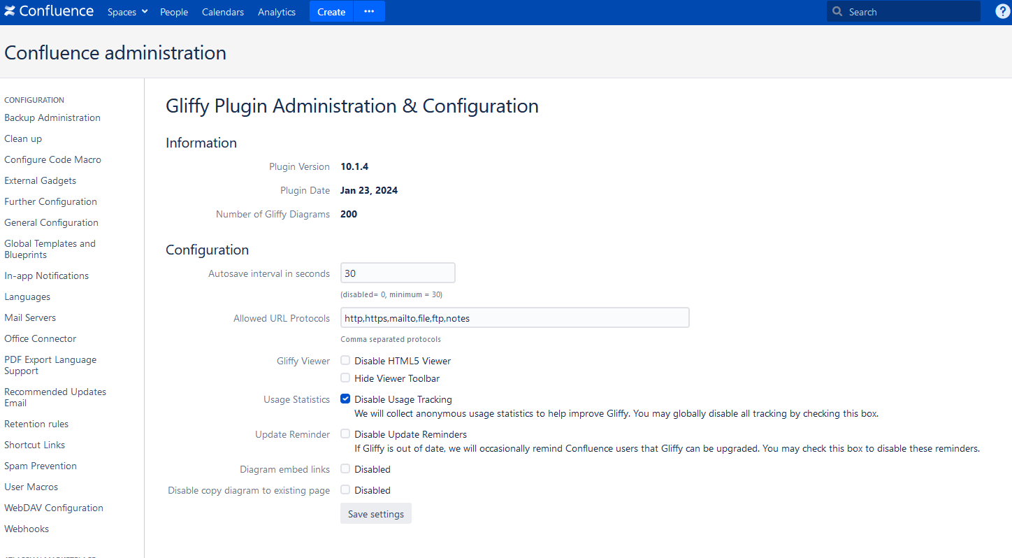Screen dimensions: 1012x558
Task: Open the more options ellipsis button
Action: tap(369, 11)
